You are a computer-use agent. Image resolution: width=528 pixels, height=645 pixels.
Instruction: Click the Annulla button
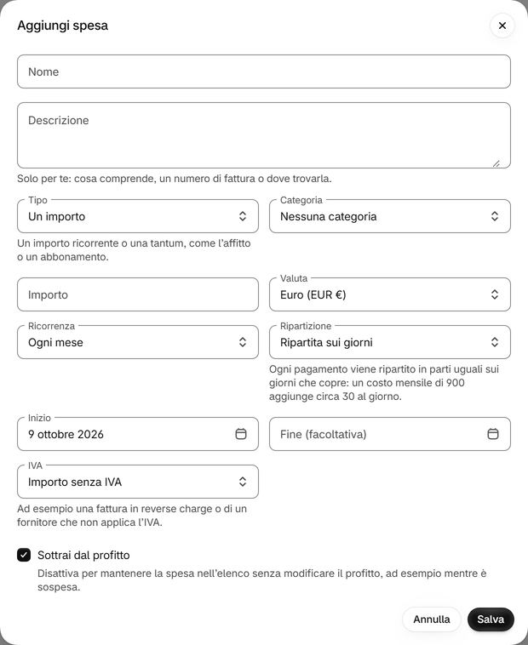431,619
